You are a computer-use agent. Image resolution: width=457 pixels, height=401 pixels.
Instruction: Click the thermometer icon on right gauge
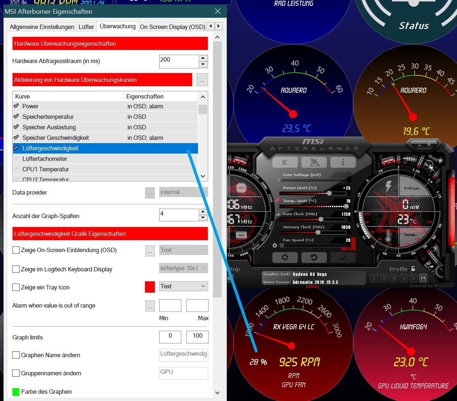388,237
